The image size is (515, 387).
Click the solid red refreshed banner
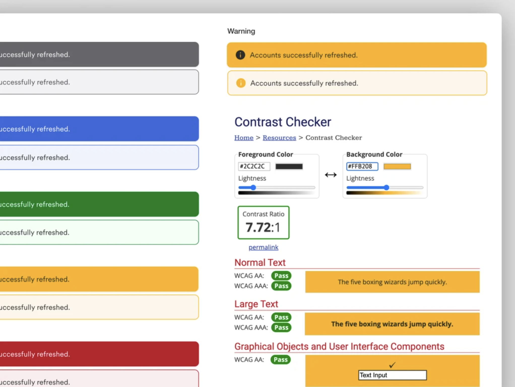99,354
